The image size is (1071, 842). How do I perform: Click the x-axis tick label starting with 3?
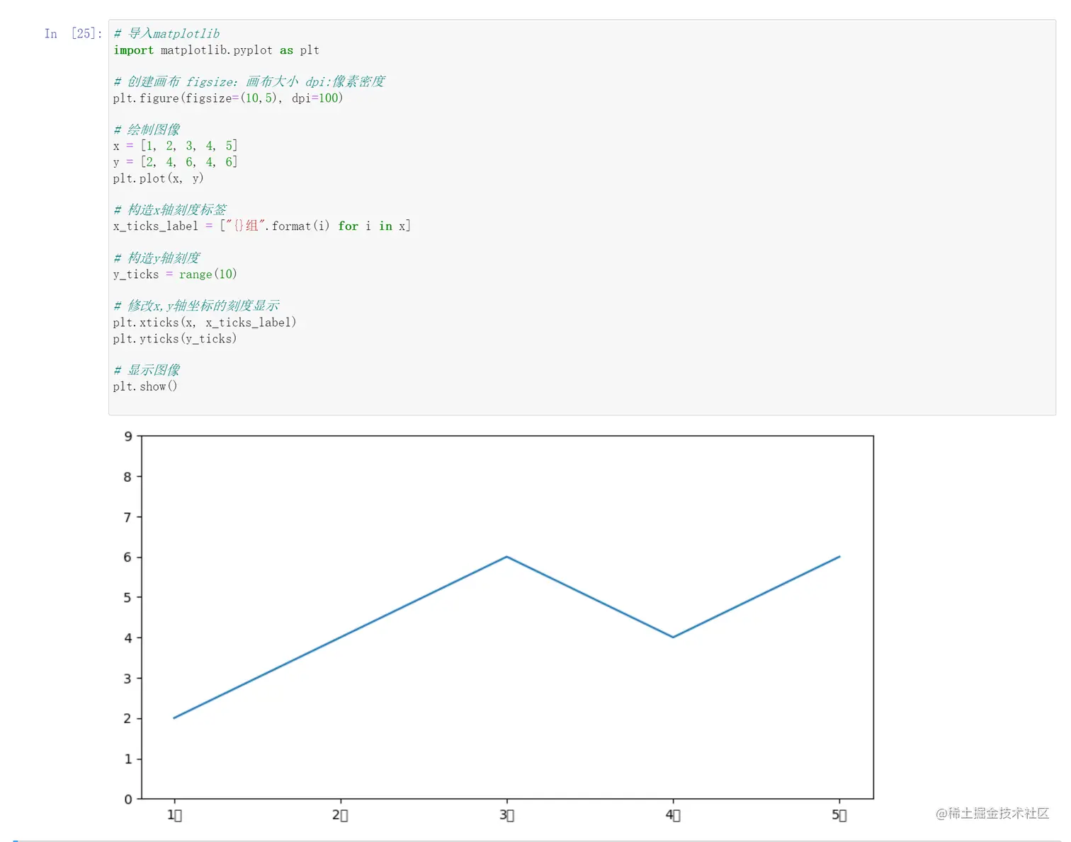point(506,815)
